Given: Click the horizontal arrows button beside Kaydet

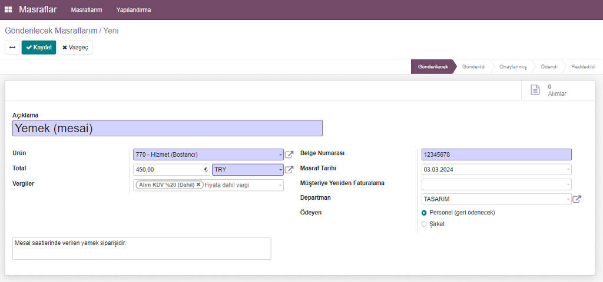Looking at the screenshot, I should pos(12,48).
